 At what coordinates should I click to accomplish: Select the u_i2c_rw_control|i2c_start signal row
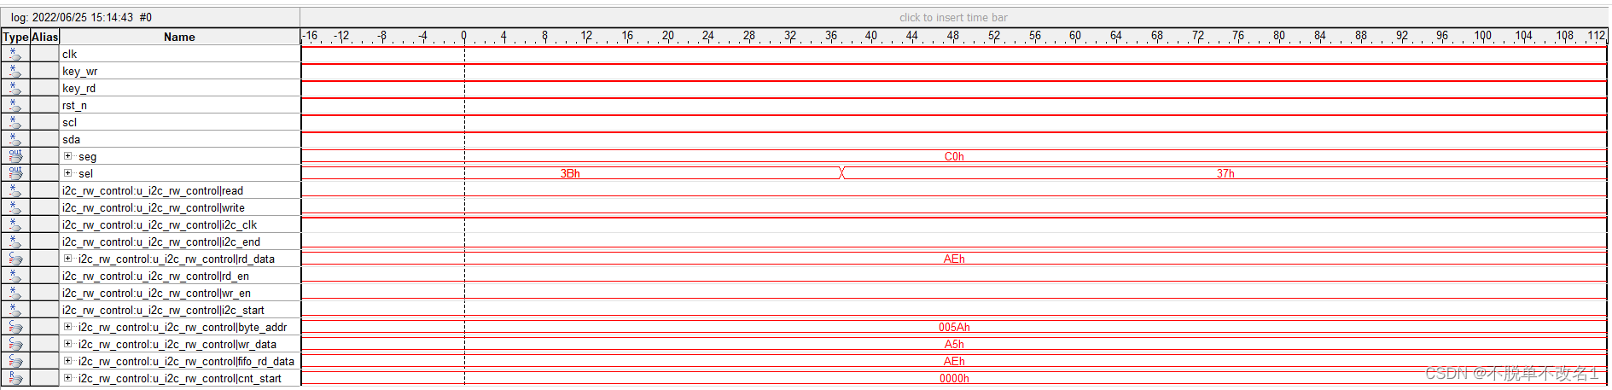pyautogui.click(x=163, y=310)
